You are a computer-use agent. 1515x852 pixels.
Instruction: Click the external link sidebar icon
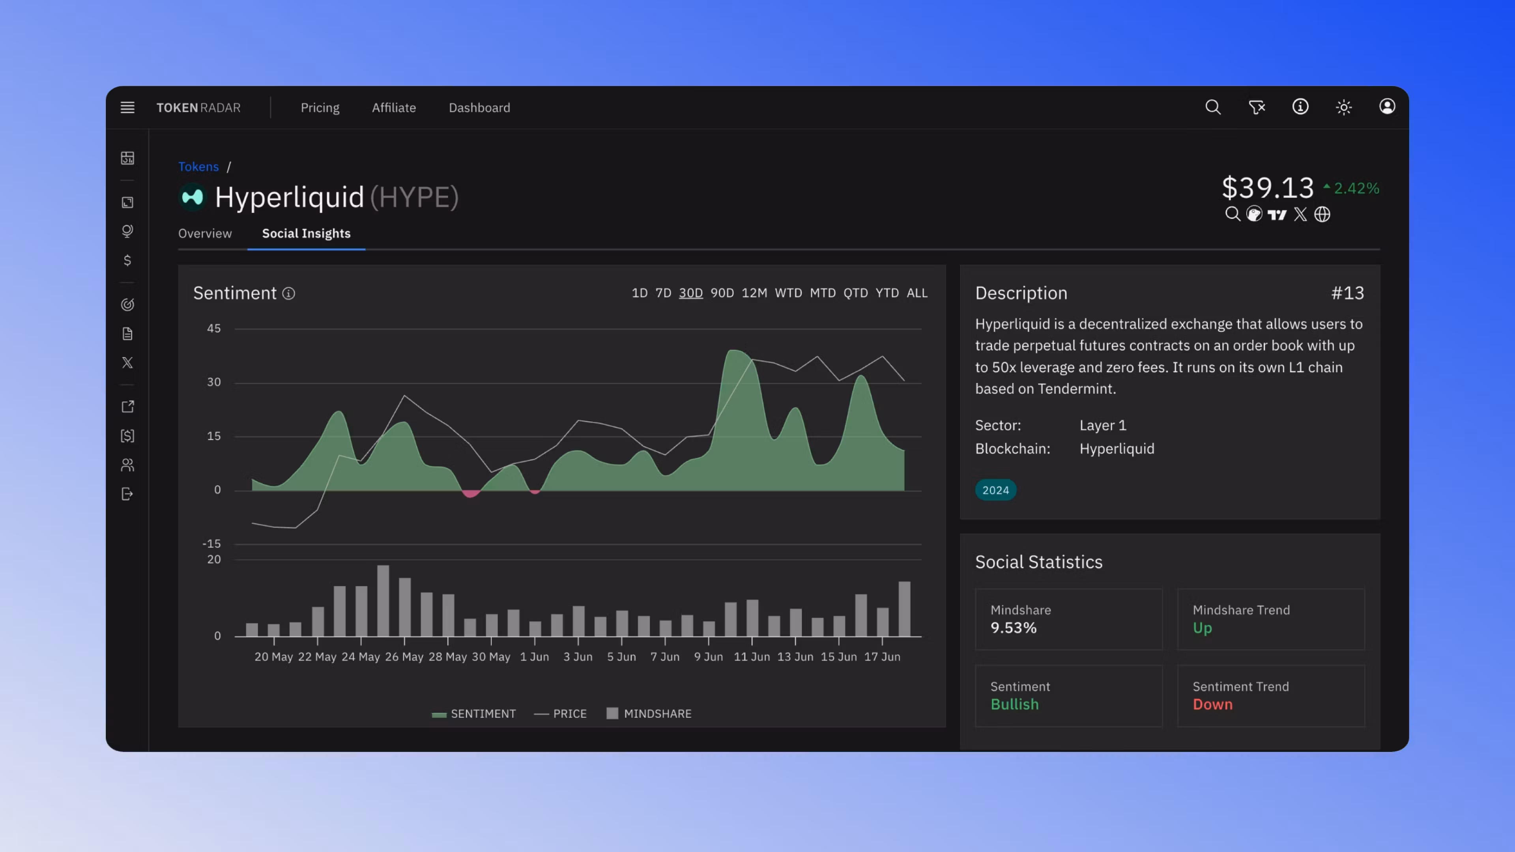[127, 406]
